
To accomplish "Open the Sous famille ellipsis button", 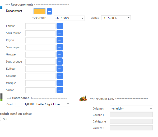I will (60, 33).
